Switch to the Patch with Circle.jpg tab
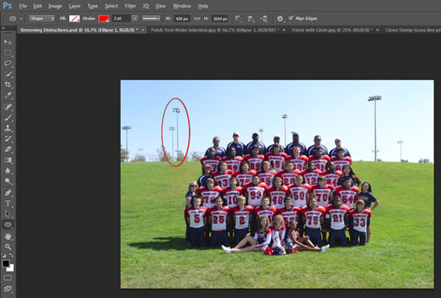 coord(332,30)
